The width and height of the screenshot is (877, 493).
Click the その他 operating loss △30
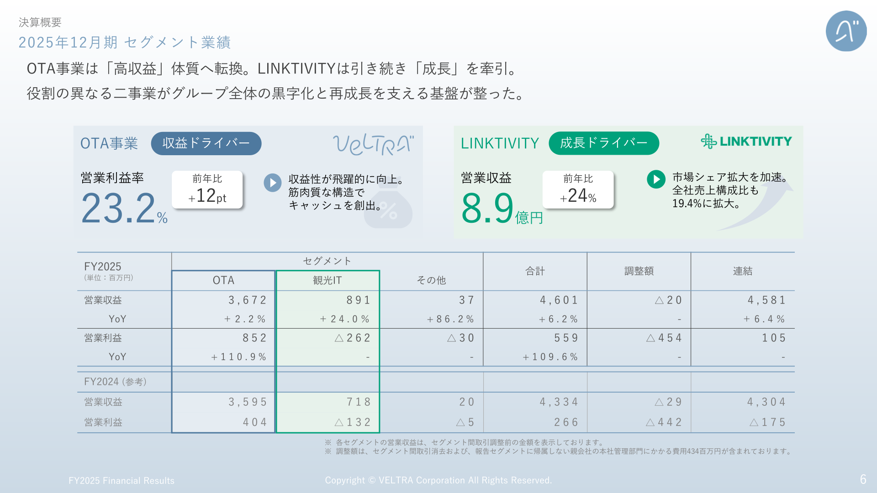pos(461,338)
